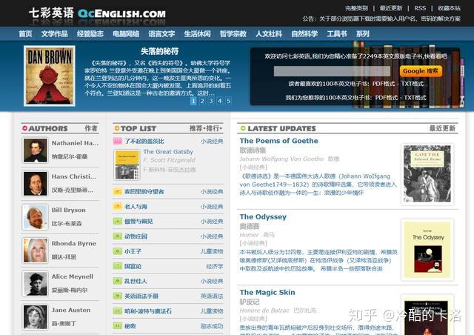The width and height of the screenshot is (474, 335).
Task: Open top list entry 哈利-波特与魔法石
Action: (148, 311)
